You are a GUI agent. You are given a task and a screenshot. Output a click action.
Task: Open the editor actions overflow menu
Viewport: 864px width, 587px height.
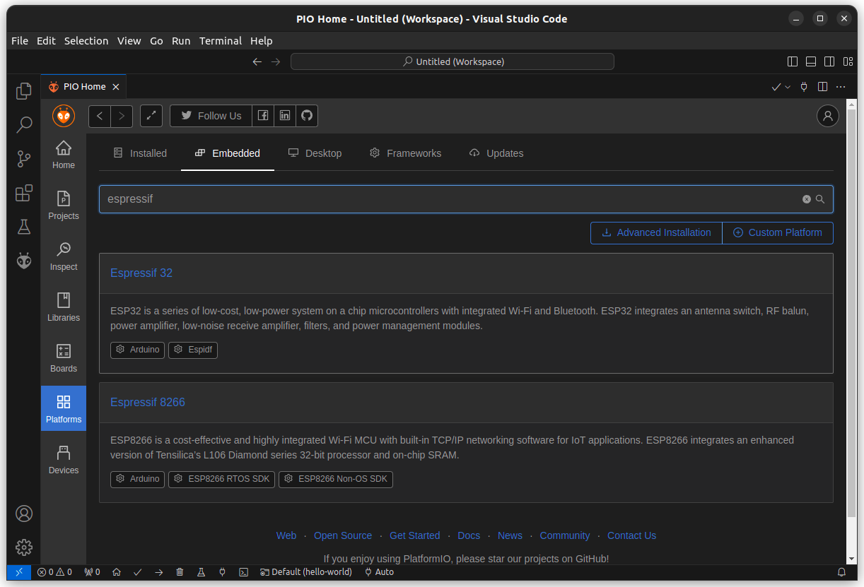coord(841,86)
